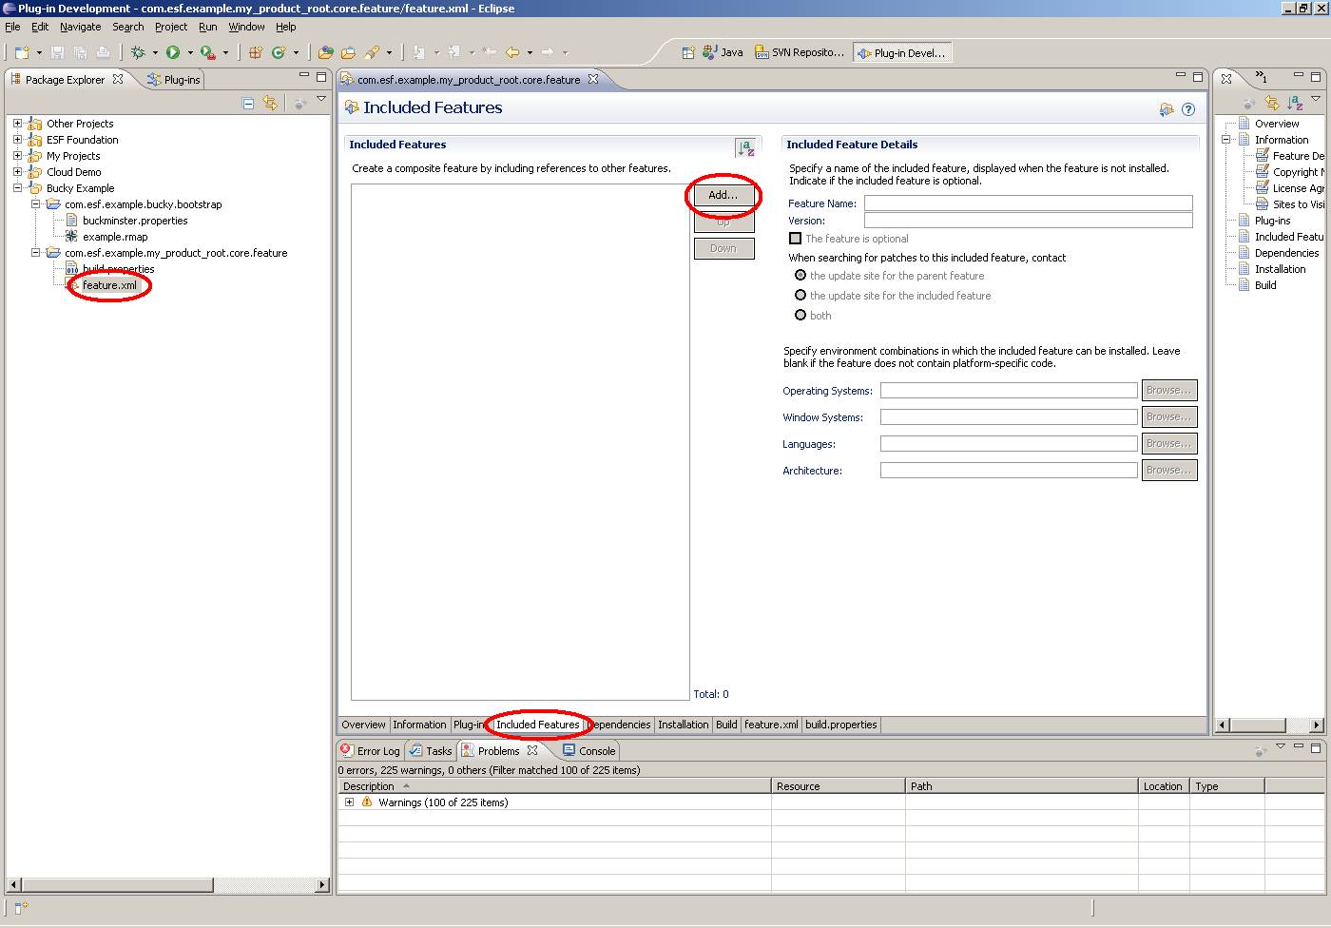Switch to the Java perspective

point(723,52)
